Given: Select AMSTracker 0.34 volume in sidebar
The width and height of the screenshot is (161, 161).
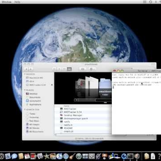Looking at the screenshot, I should point(36,85).
